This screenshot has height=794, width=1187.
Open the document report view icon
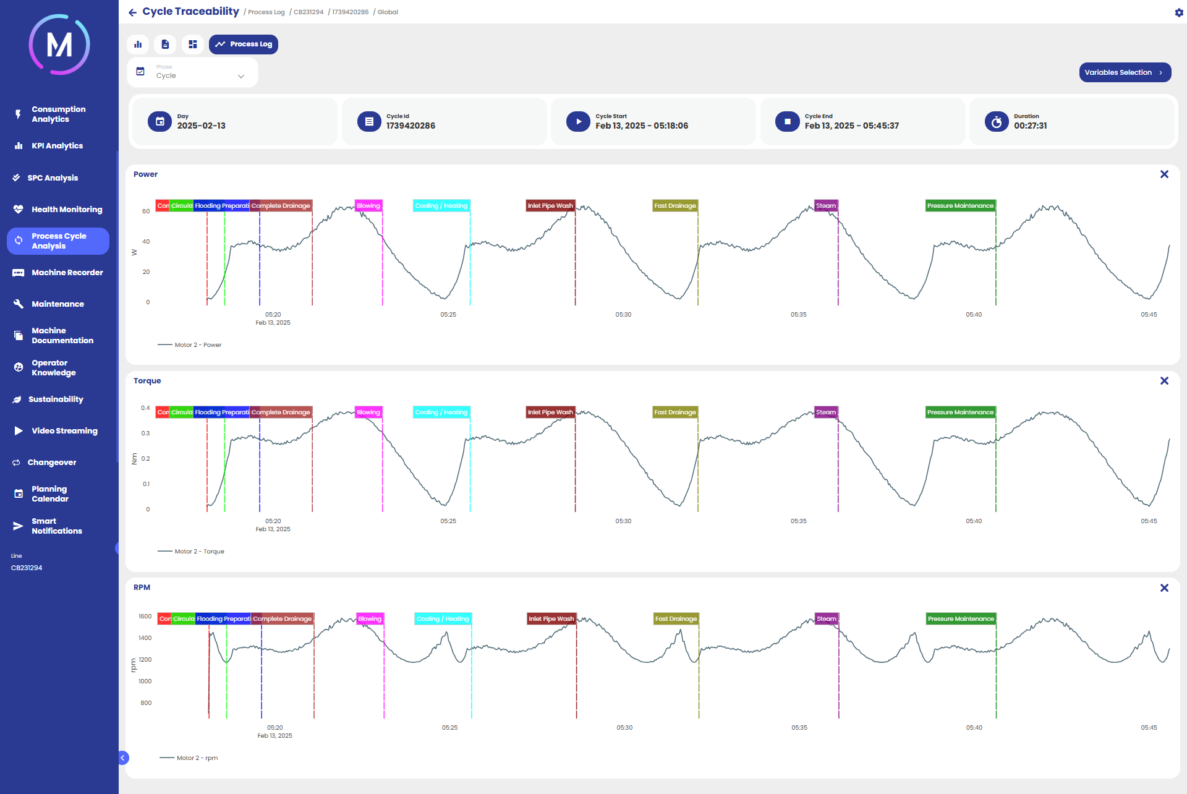[x=165, y=45]
